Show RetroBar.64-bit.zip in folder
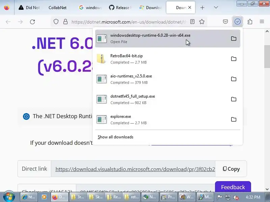270x202 pixels. point(234,59)
